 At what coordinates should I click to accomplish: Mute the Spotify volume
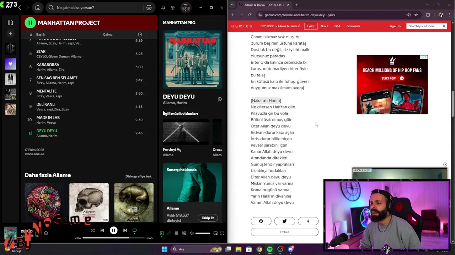click(x=192, y=233)
